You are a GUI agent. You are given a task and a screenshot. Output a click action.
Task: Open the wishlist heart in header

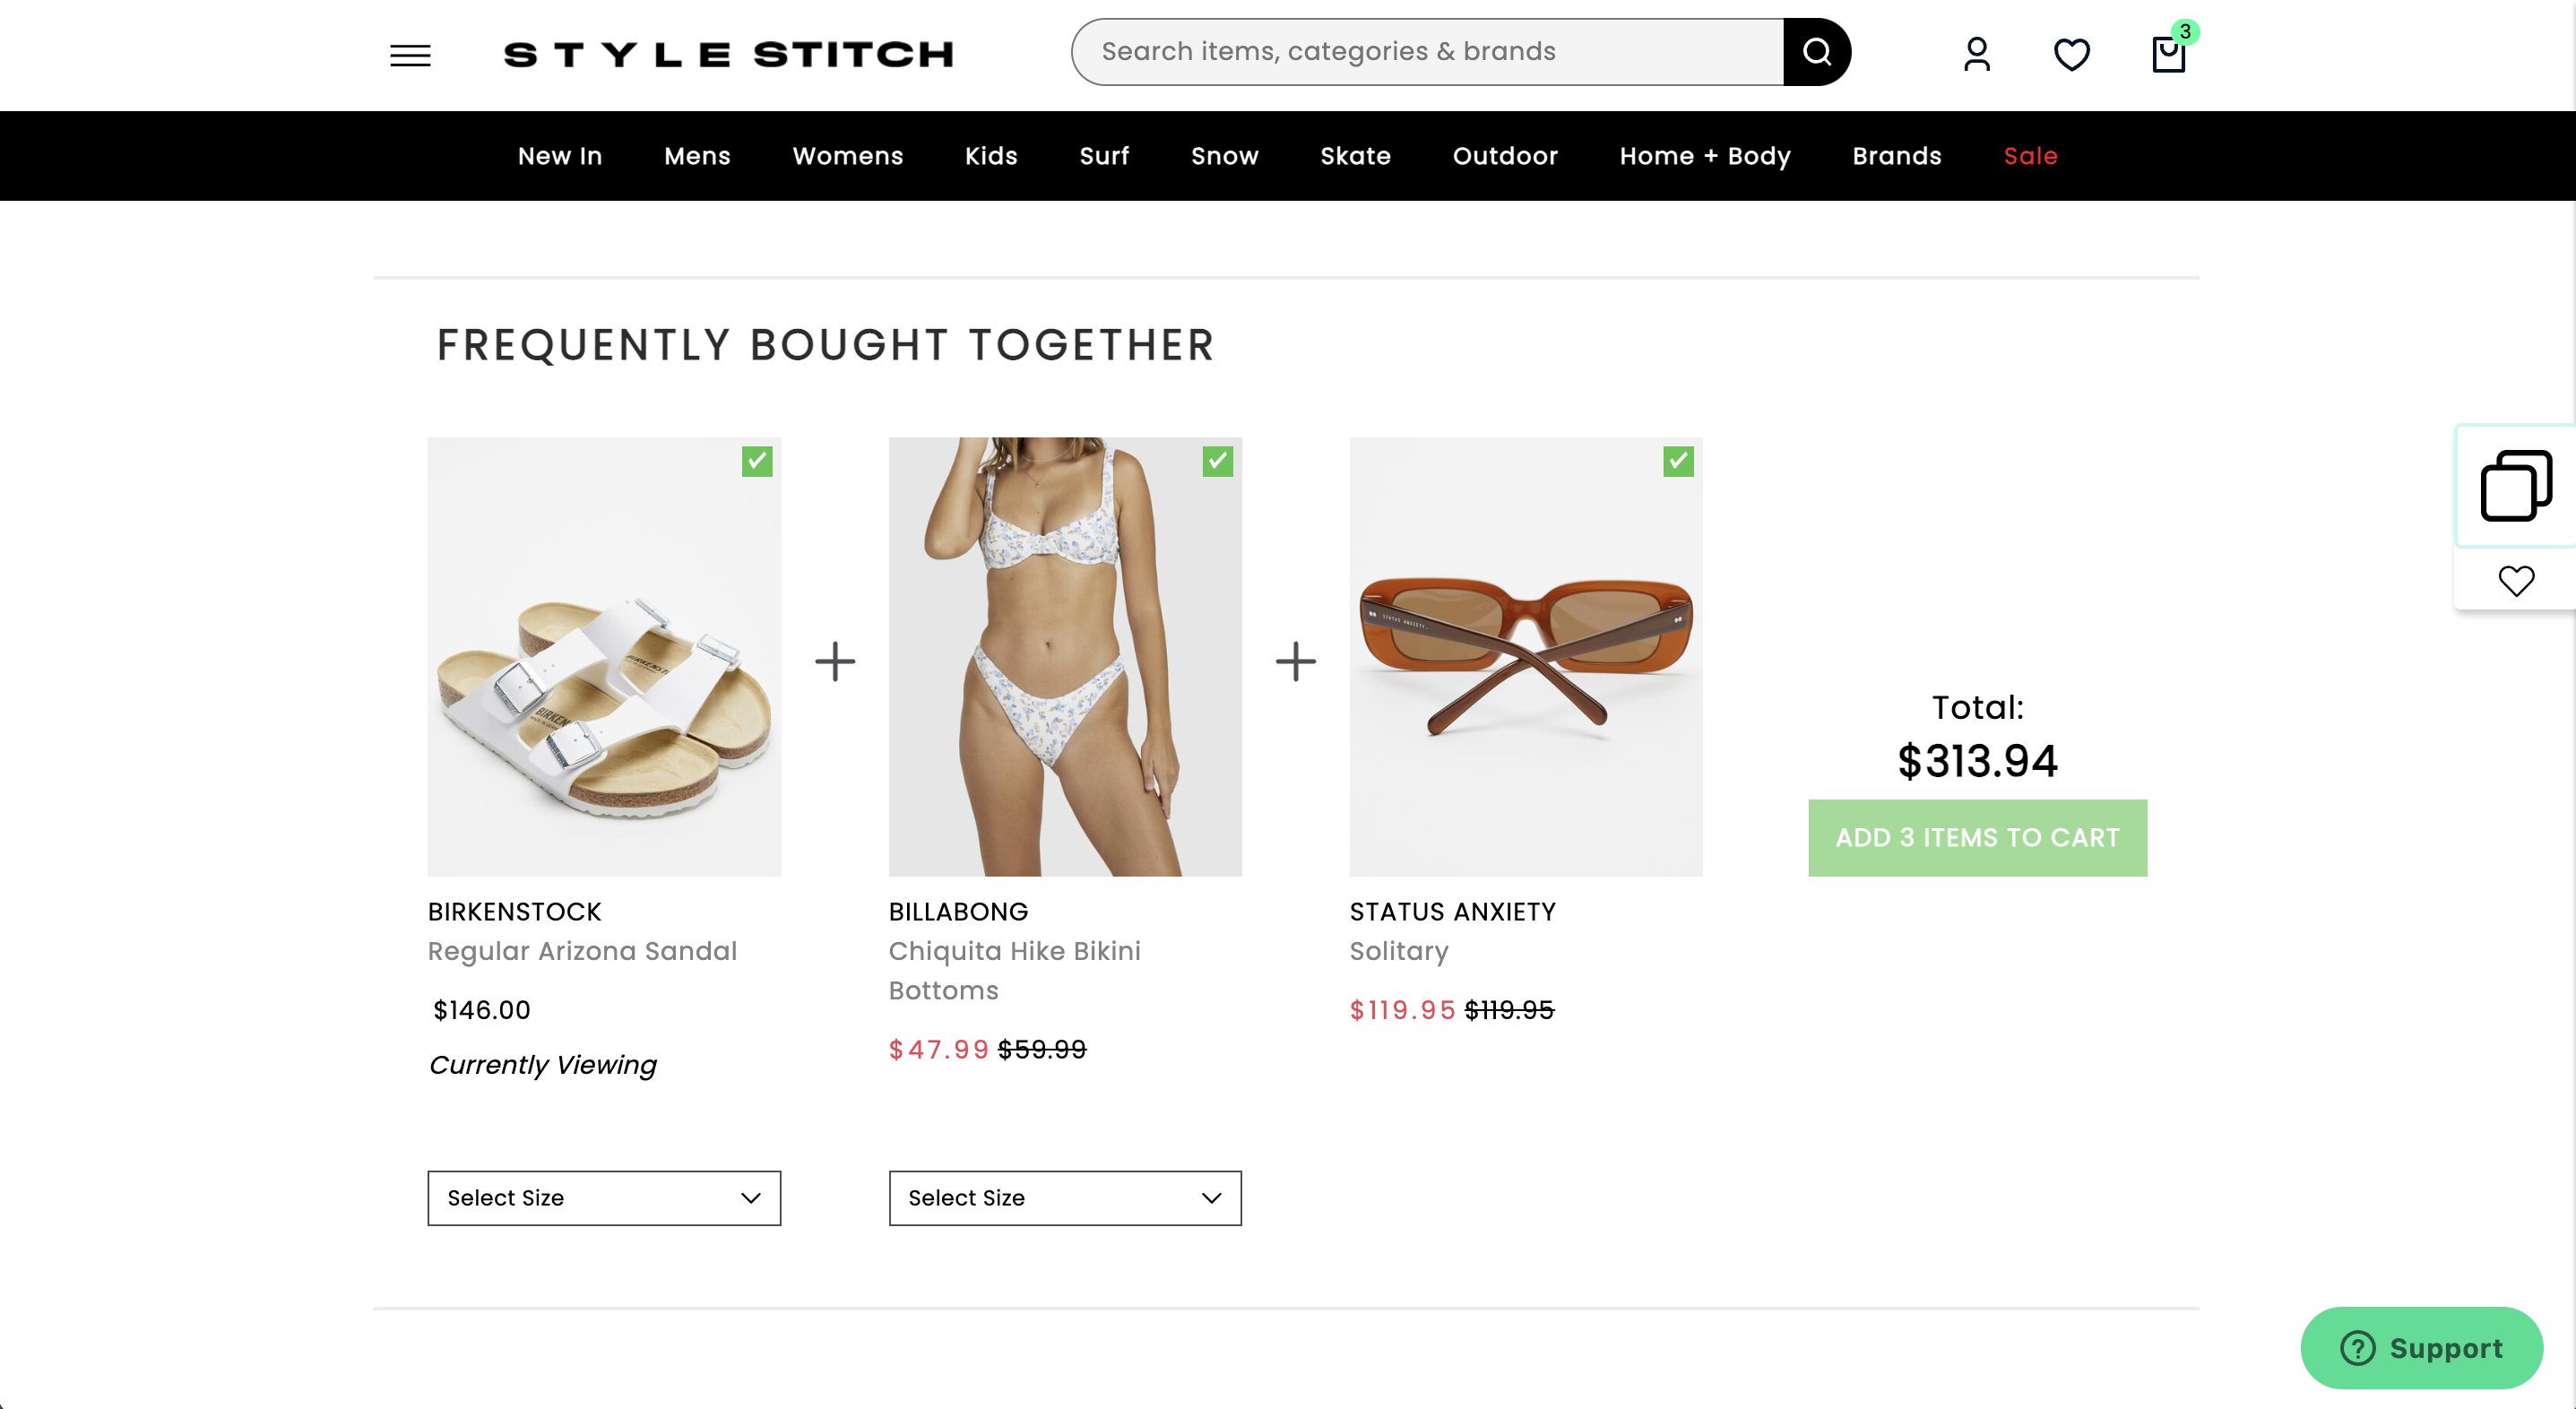(2071, 55)
